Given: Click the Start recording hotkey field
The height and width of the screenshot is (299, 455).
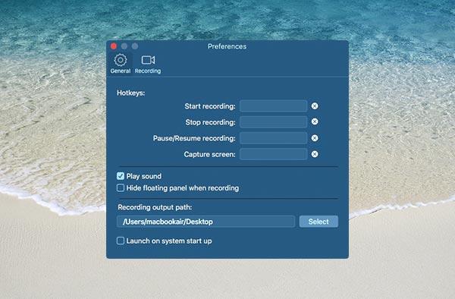Looking at the screenshot, I should coord(273,106).
